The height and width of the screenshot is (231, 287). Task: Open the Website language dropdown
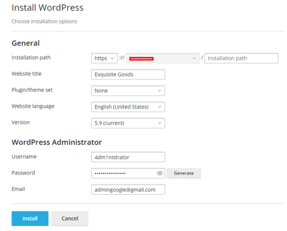click(128, 107)
